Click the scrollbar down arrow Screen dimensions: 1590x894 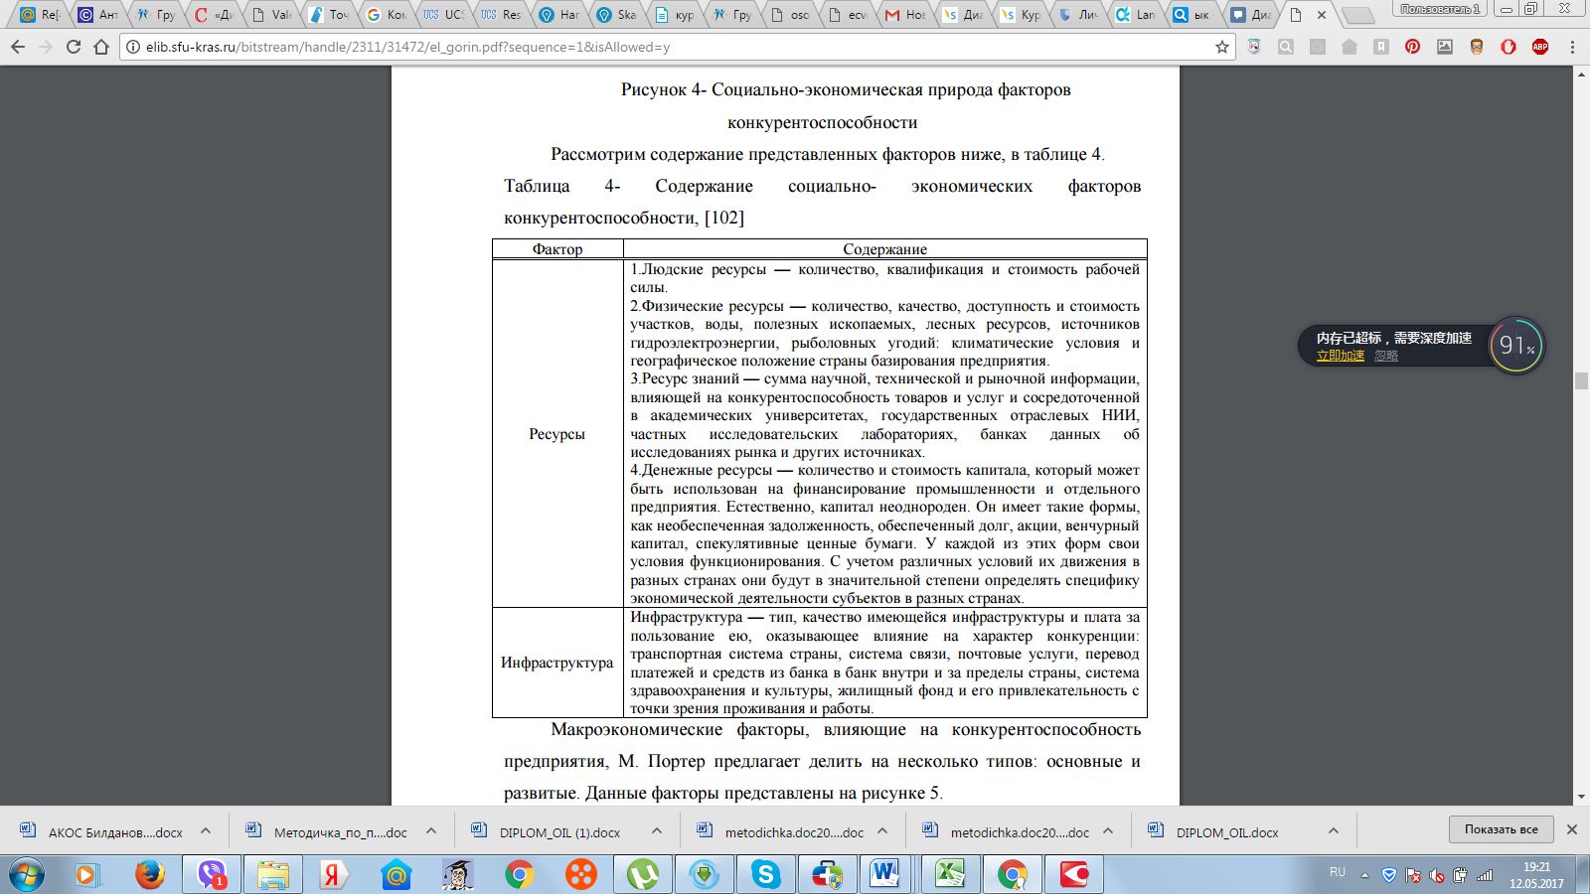click(x=1581, y=797)
